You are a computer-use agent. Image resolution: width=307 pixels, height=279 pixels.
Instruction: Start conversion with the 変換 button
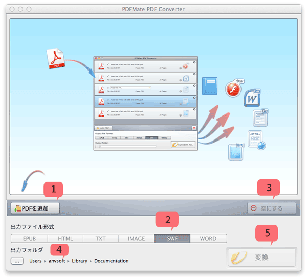pyautogui.click(x=261, y=258)
